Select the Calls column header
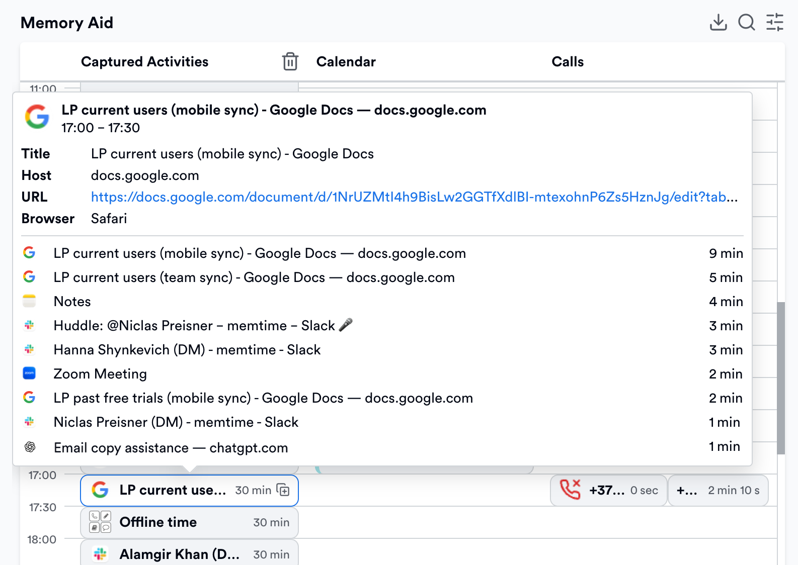 pyautogui.click(x=568, y=61)
